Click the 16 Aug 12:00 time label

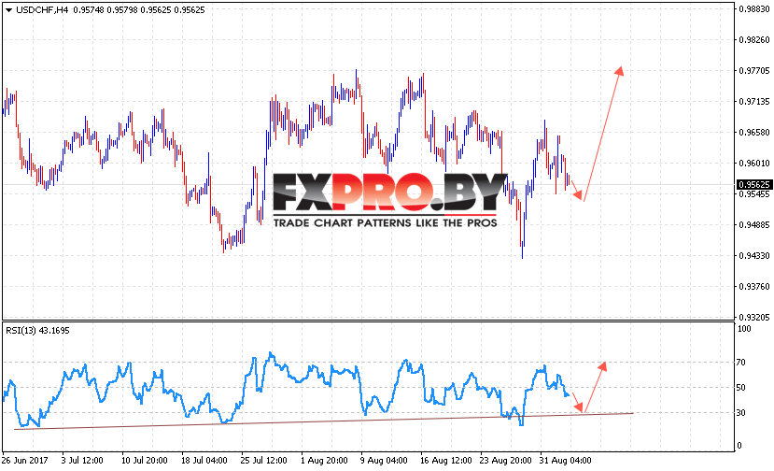(x=445, y=460)
